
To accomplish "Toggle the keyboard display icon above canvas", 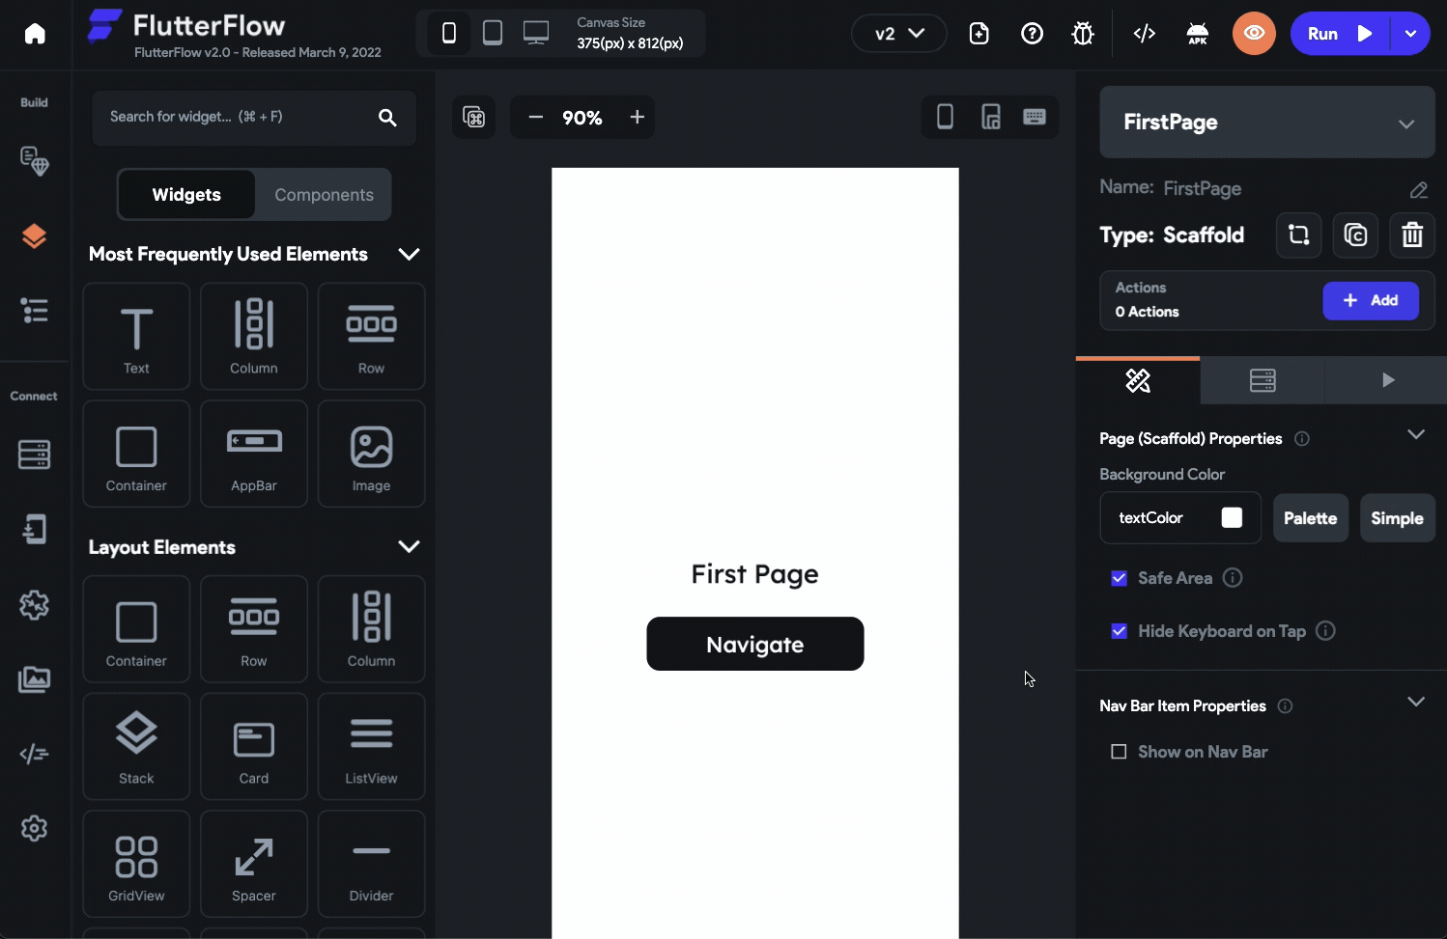I will pyautogui.click(x=1035, y=117).
